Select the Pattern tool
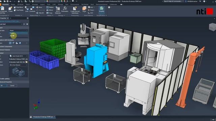 click(50, 7)
